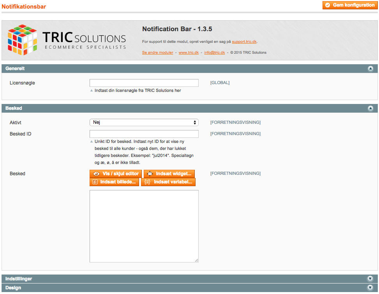
Task: Open the Se andre moduler link
Action: [x=158, y=53]
